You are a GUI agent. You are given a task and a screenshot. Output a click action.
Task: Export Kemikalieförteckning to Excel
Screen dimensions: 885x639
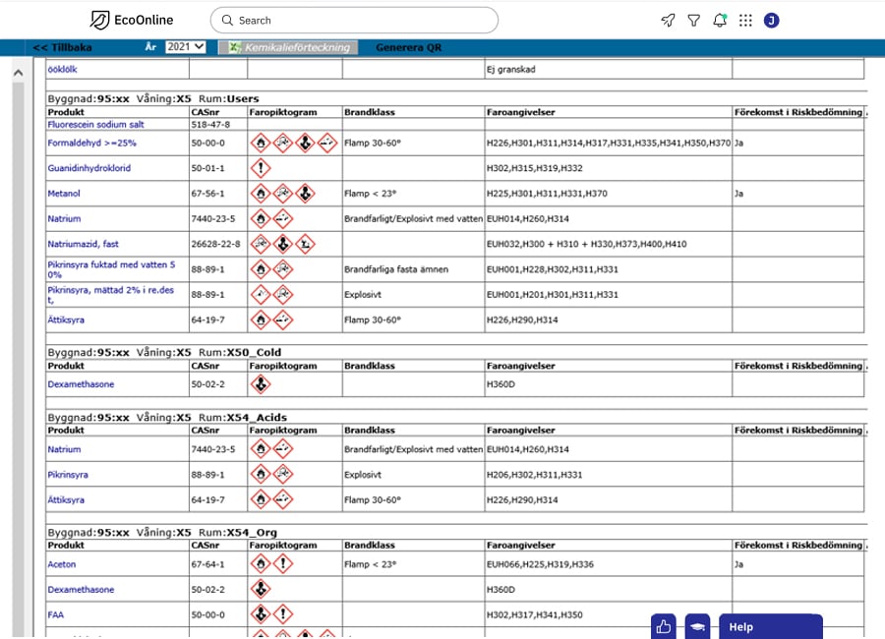pyautogui.click(x=288, y=47)
